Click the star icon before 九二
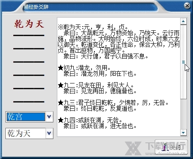 pos(60,85)
